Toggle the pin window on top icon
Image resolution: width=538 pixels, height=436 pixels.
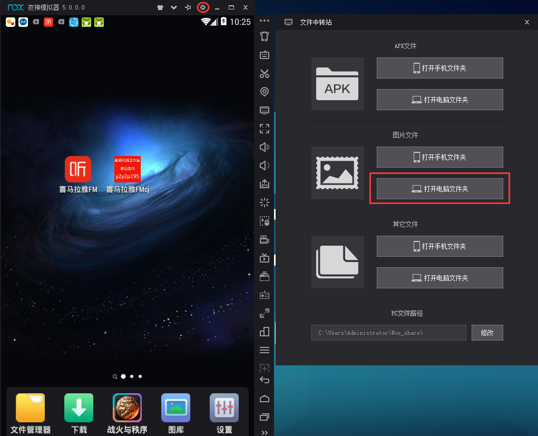pyautogui.click(x=188, y=7)
